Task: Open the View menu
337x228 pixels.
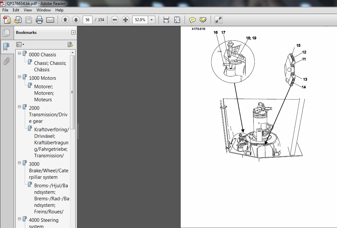Action: (x=28, y=10)
